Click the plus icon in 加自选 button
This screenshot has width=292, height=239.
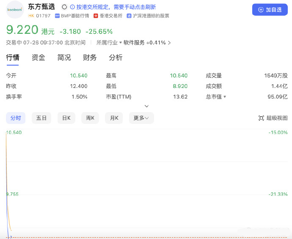261,10
